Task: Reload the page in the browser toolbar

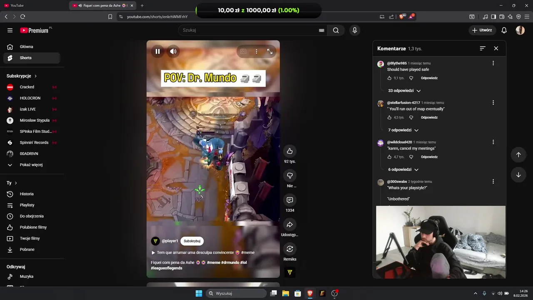Action: tap(23, 17)
